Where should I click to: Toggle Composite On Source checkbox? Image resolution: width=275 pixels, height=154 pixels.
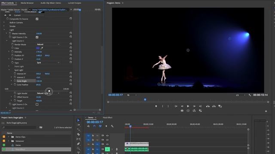click(x=37, y=19)
